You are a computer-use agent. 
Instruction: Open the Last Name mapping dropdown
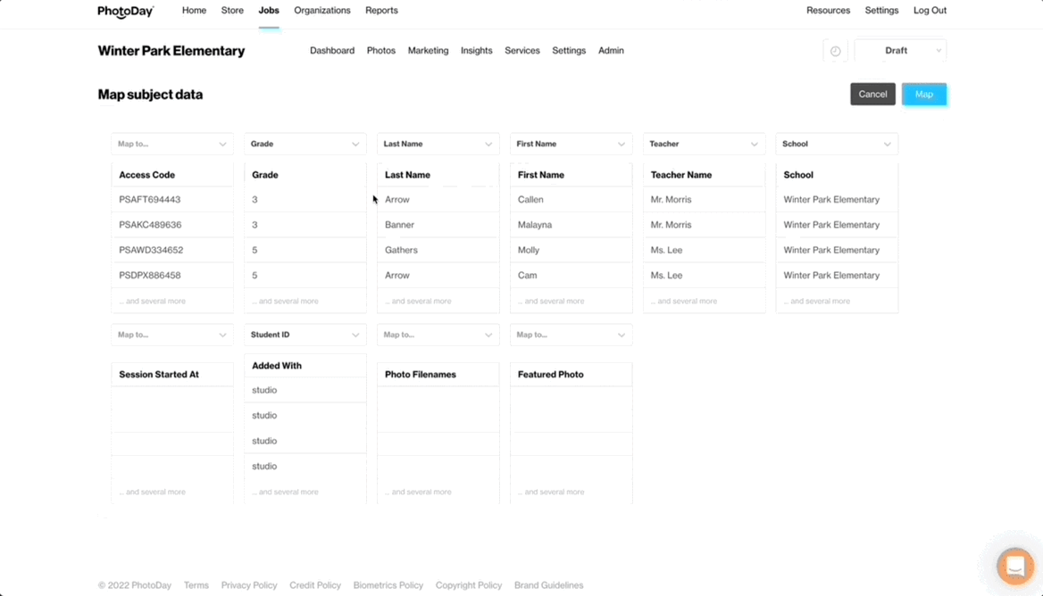[438, 144]
